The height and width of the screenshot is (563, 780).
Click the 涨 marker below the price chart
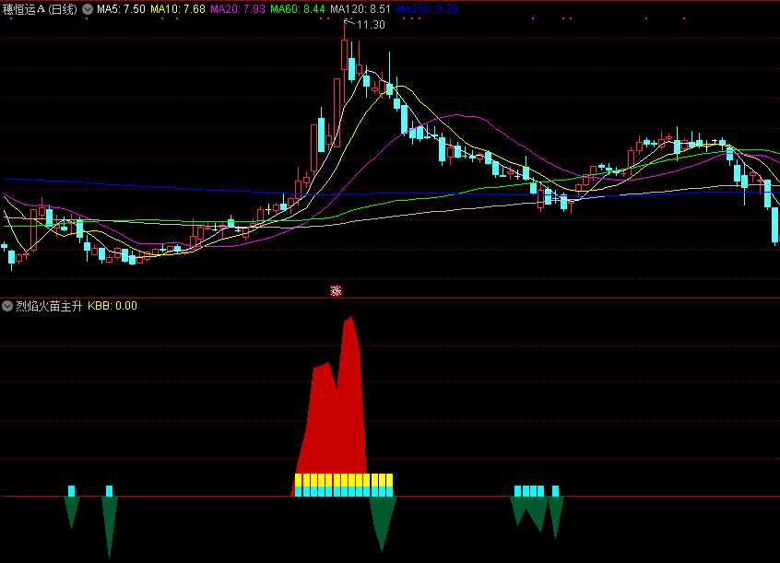336,290
